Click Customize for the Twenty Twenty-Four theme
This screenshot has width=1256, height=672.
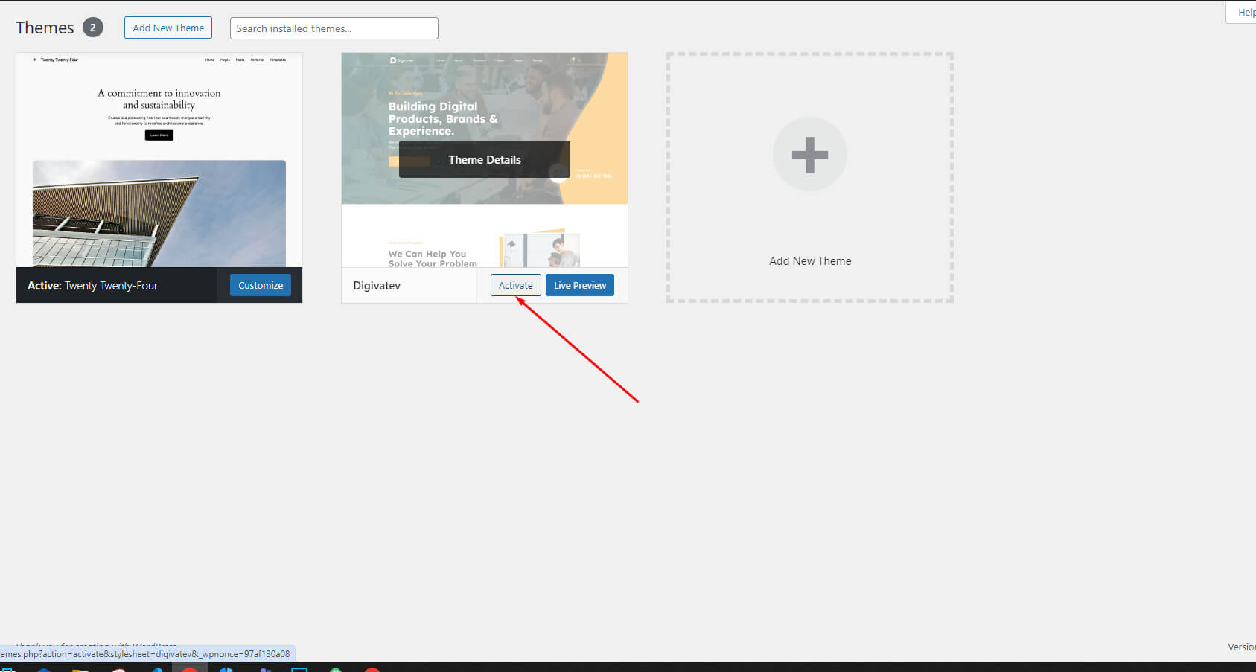[261, 285]
